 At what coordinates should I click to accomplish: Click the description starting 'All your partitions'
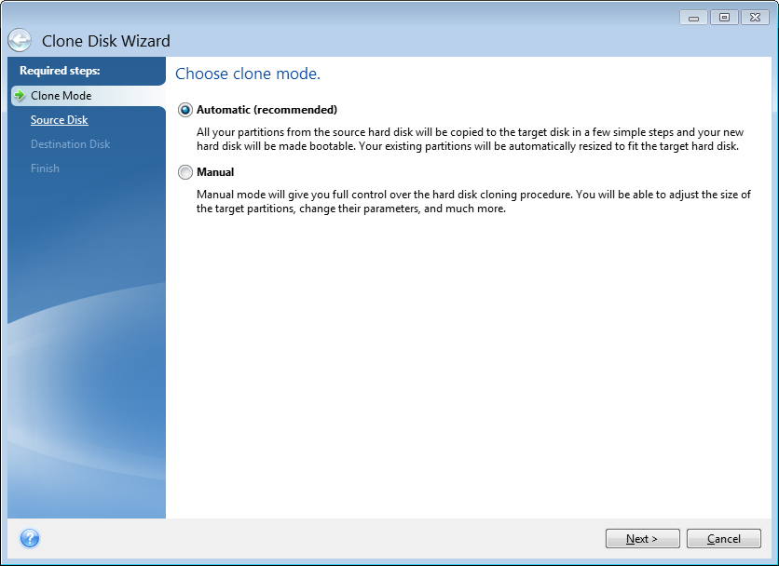(x=470, y=139)
